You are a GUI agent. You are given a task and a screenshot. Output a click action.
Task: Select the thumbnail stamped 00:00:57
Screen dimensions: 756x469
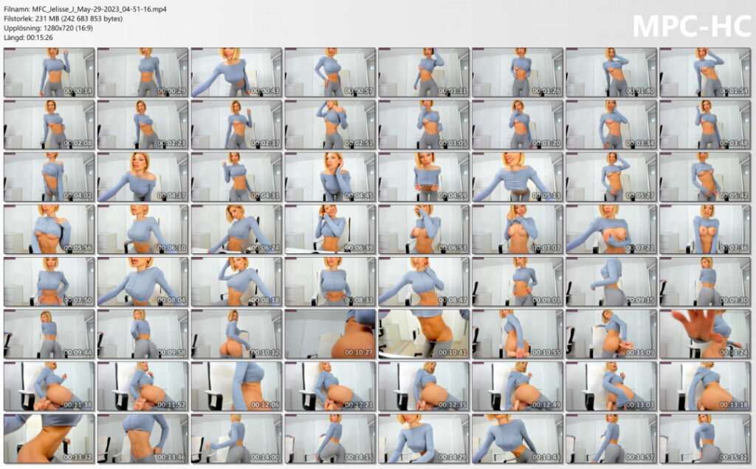[330, 72]
